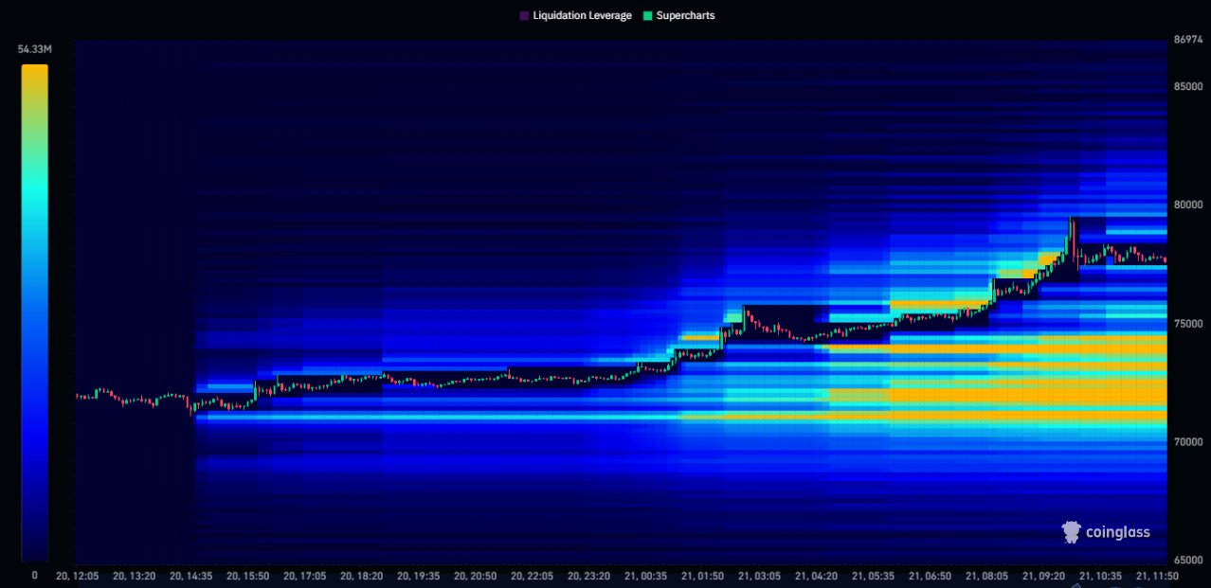Toggle the Liquidation Leverage legend entry
Image resolution: width=1211 pixels, height=588 pixels.
(575, 16)
